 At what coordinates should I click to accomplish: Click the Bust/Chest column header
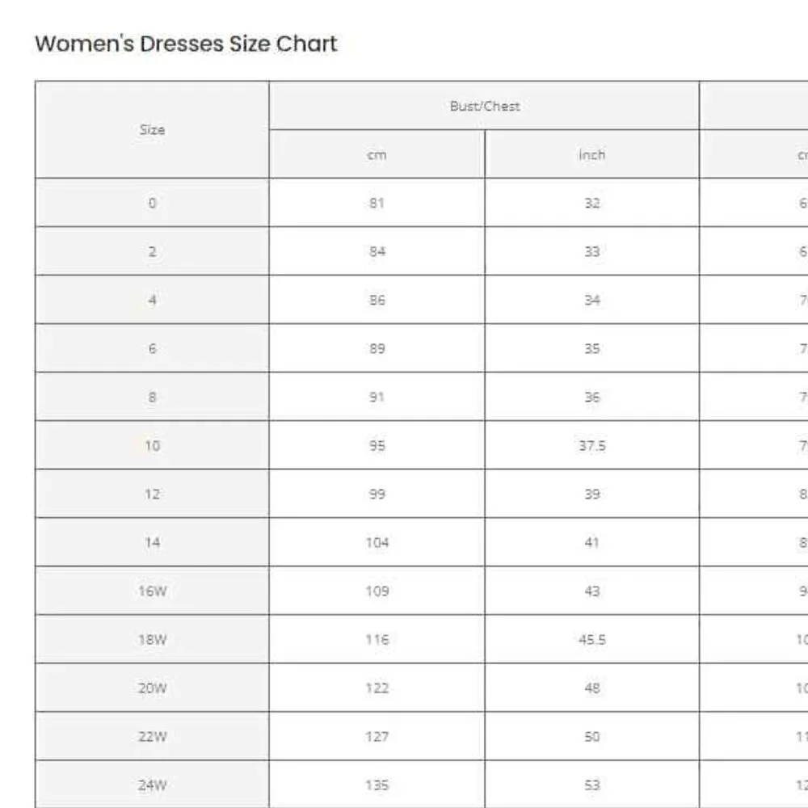point(484,106)
